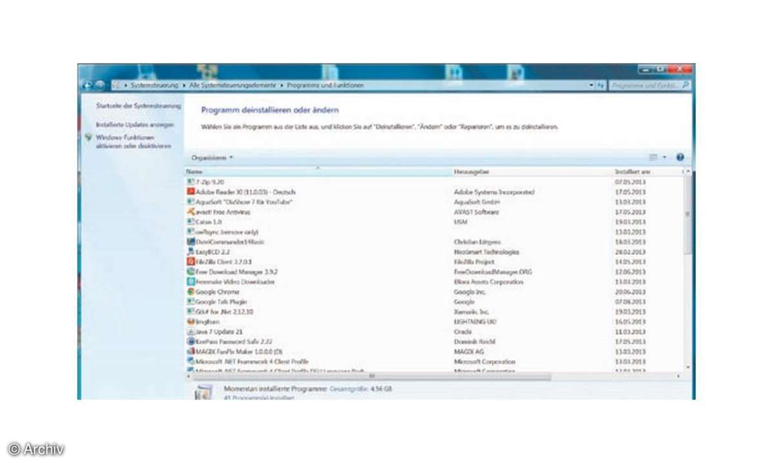Image resolution: width=773 pixels, height=463 pixels.
Task: Click the shield icon beside Windows-Funktionen
Action: coord(88,138)
